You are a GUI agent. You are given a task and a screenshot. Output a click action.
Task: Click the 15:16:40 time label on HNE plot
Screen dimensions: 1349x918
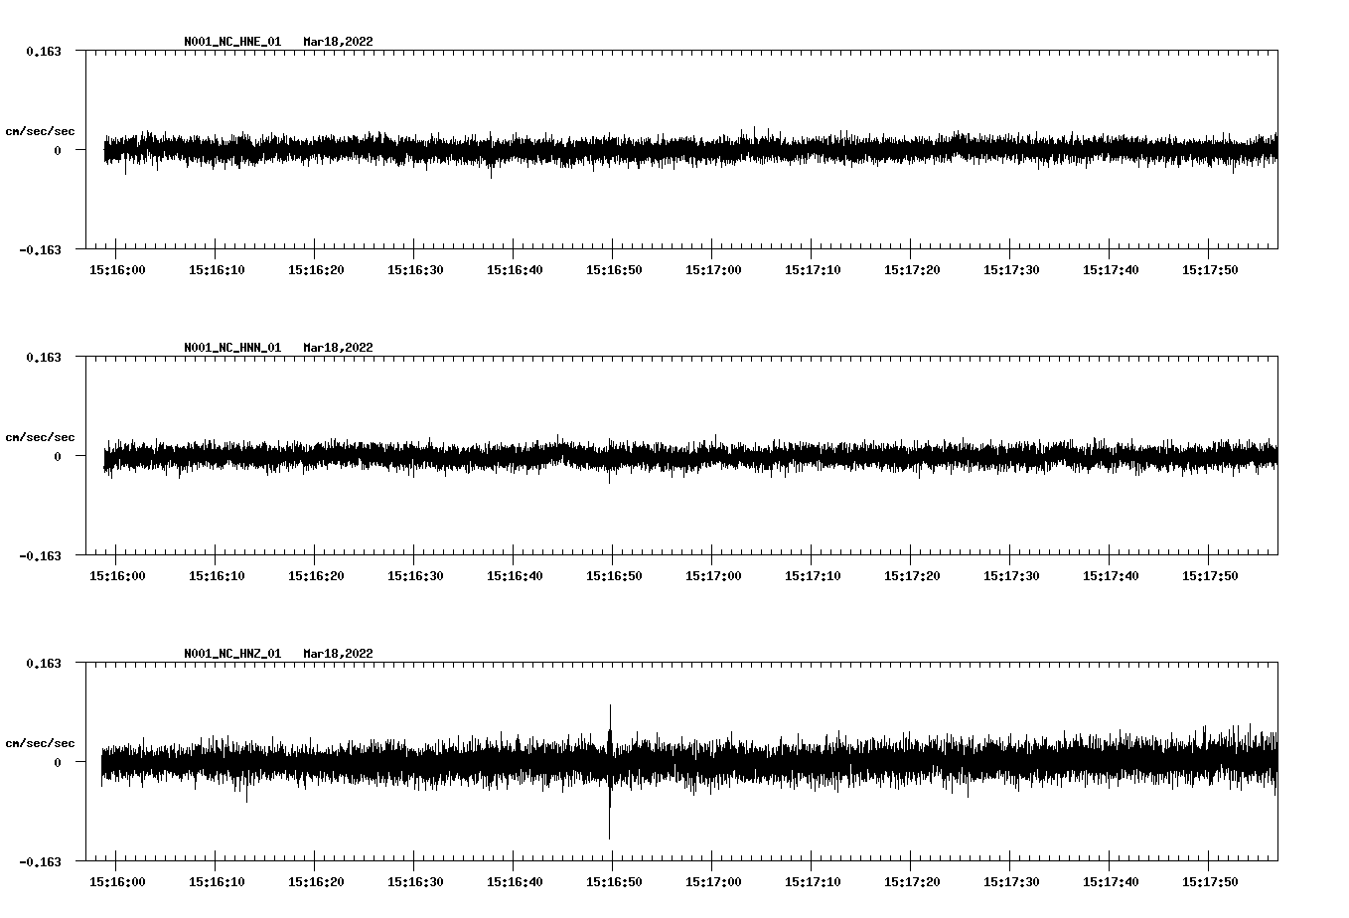[515, 270]
